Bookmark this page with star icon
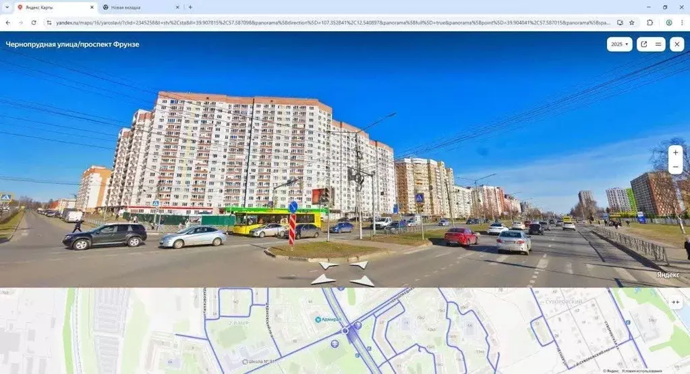The image size is (690, 374). coord(631,22)
